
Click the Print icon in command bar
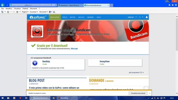pyautogui.click(x=17, y=12)
